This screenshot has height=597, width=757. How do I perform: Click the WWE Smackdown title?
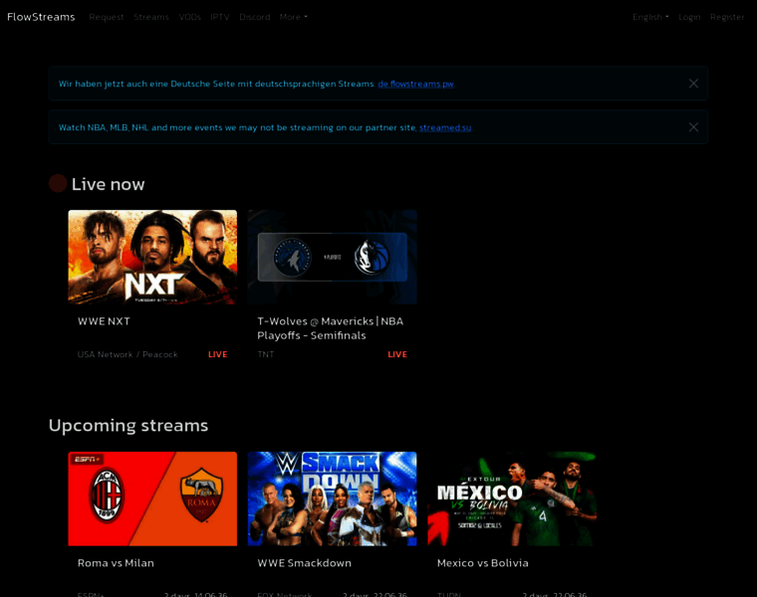304,563
